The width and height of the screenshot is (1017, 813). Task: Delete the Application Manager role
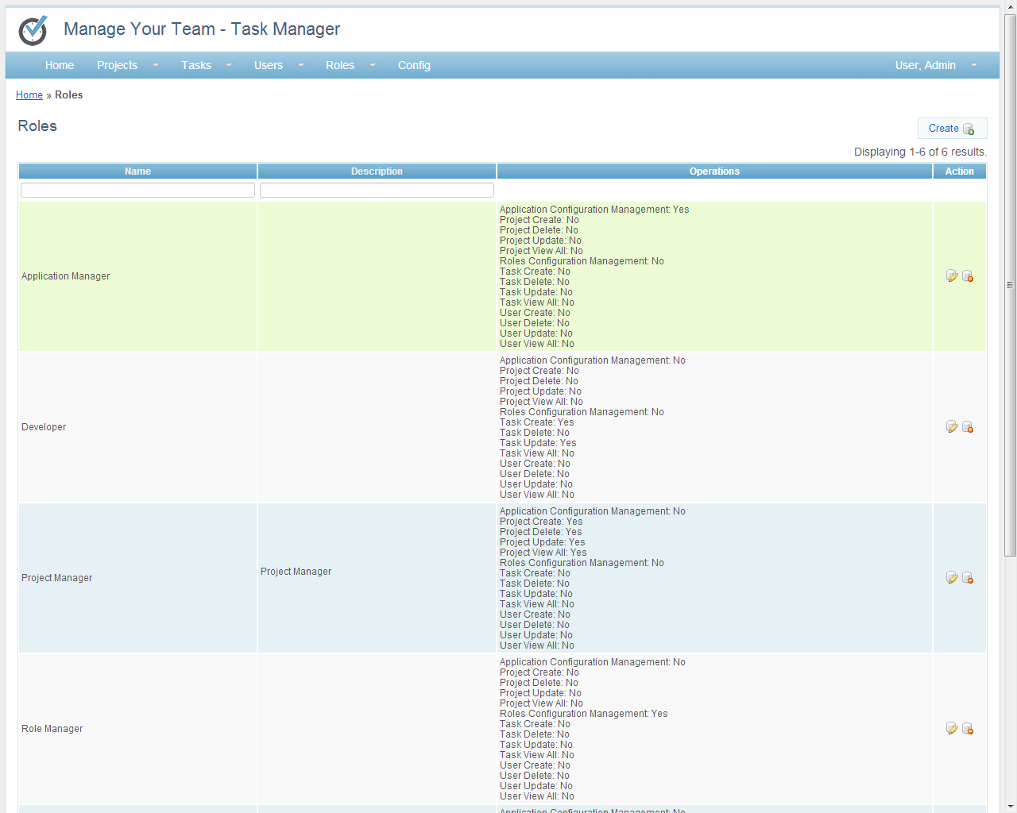point(968,276)
